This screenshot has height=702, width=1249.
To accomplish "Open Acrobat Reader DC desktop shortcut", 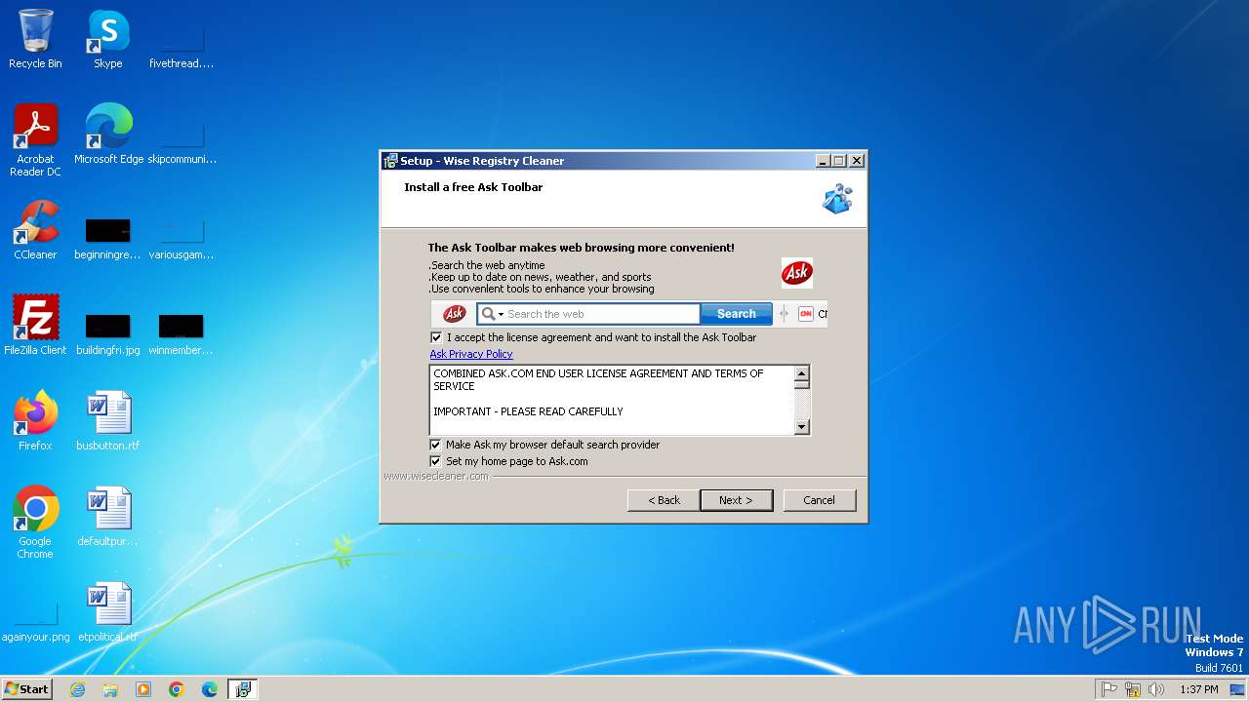I will [35, 140].
